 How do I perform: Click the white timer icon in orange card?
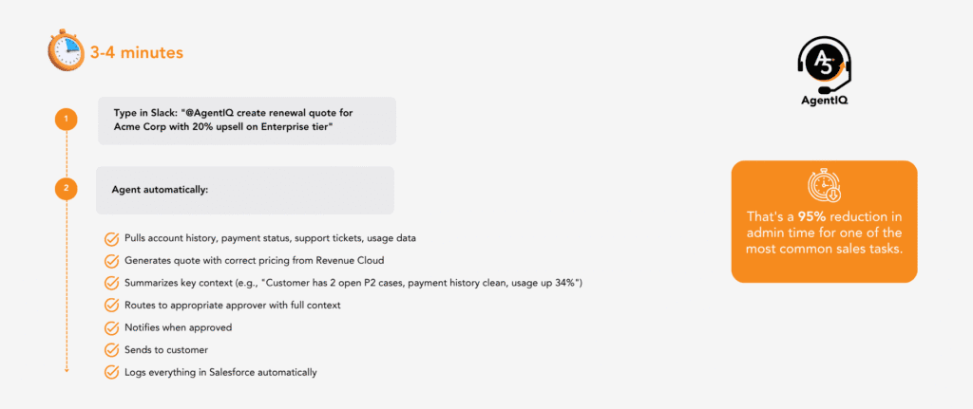[823, 186]
